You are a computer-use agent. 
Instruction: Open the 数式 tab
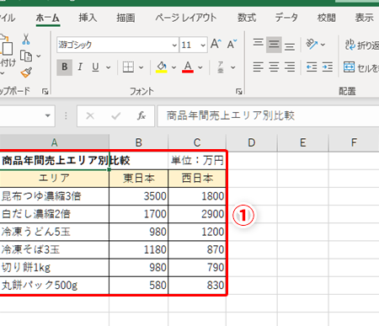[x=247, y=18]
